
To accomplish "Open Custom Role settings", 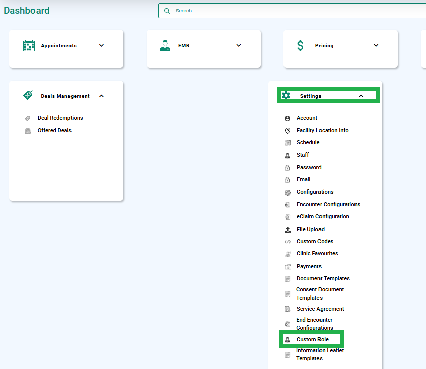I will (311, 339).
